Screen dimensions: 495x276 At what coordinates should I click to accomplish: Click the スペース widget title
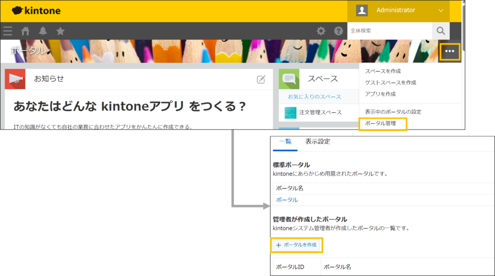coord(322,79)
